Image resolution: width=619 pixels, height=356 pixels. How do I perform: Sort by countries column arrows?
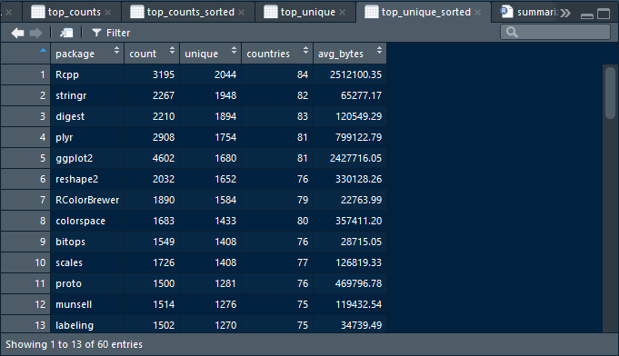point(305,50)
